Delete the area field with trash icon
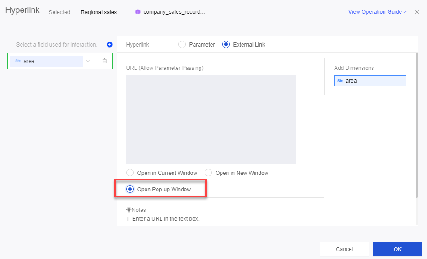Viewport: 427px width, 259px height. 104,61
